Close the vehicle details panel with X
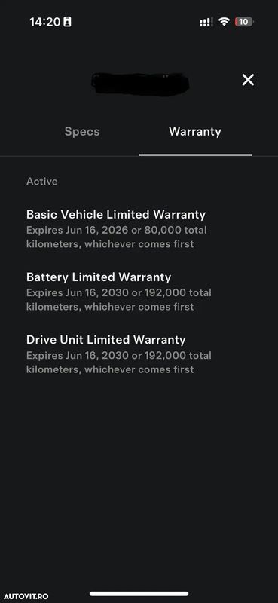This screenshot has height=603, width=278. [248, 80]
